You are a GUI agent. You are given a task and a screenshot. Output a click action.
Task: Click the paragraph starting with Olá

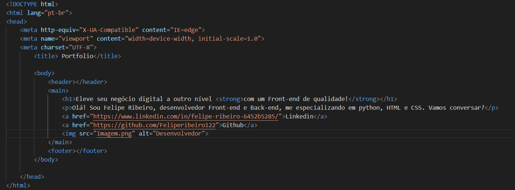(x=280, y=108)
